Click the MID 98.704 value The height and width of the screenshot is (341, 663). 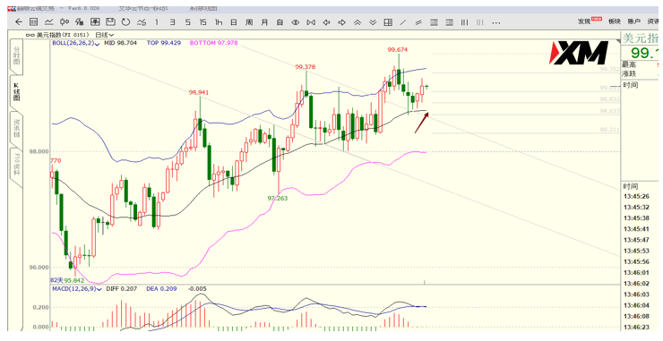[x=121, y=43]
